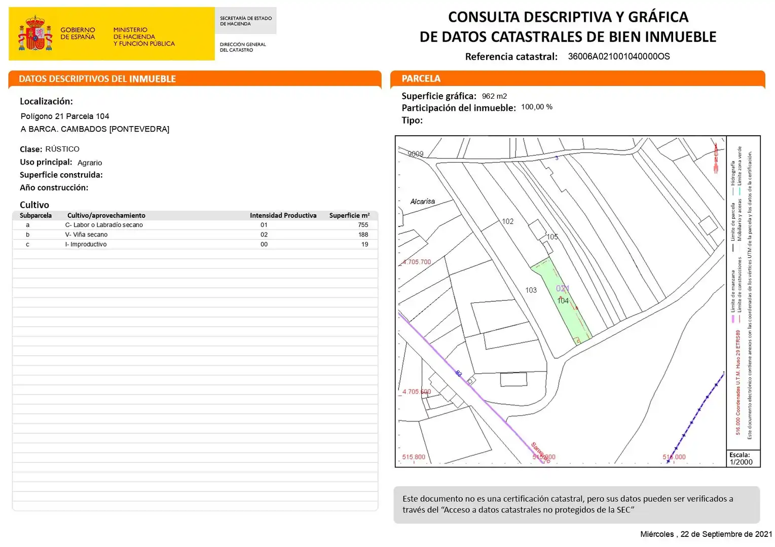Screen dimensions: 775x547
Task: Click the "RÚSTICO" class value
Action: [x=62, y=149]
